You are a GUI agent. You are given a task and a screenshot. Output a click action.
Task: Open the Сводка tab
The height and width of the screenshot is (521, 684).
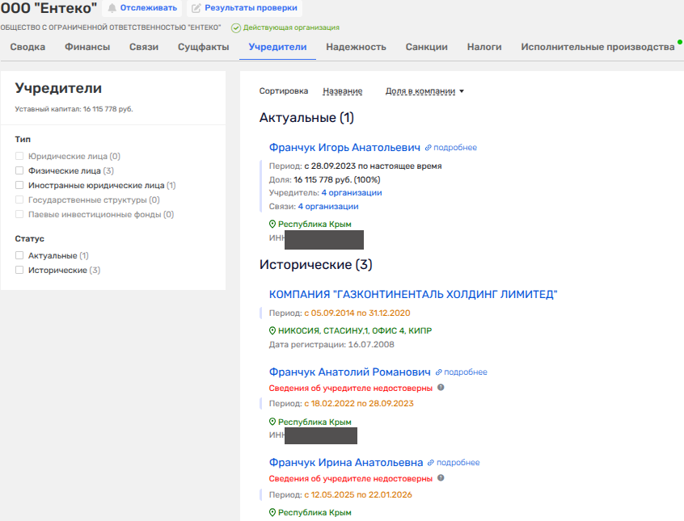tap(27, 47)
